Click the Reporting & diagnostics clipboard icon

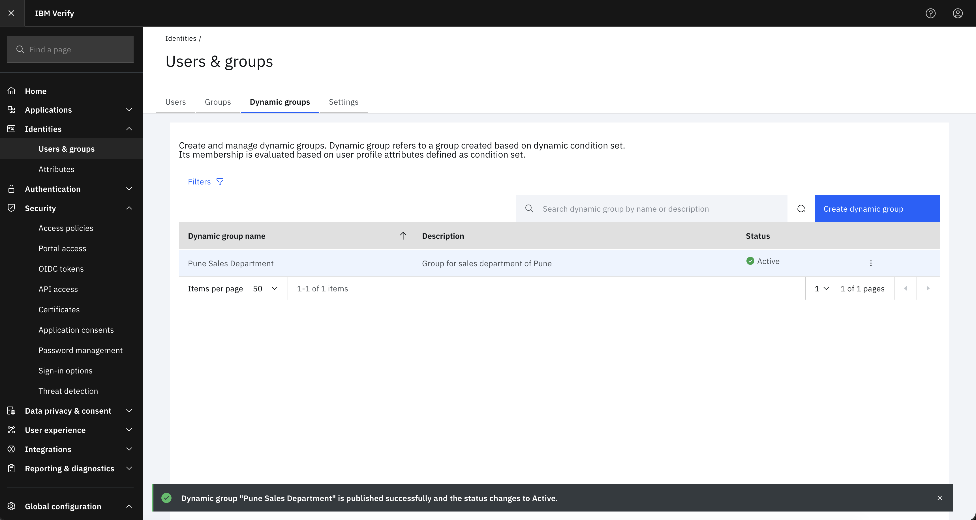pyautogui.click(x=11, y=469)
